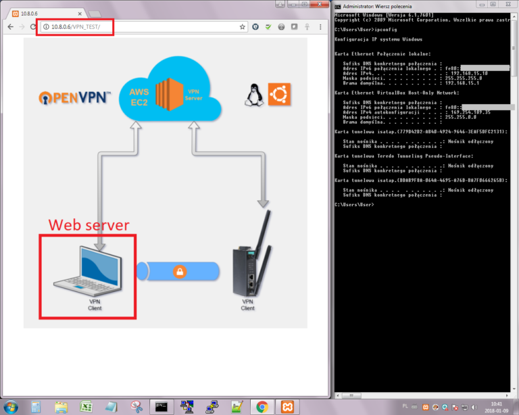Close the 10.8.0.6 tab
519x415 pixels.
click(80, 14)
